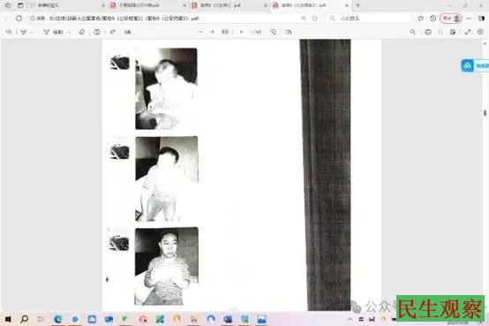Expand the system tray hidden icons
Viewport: 489px width, 326px height.
350,319
